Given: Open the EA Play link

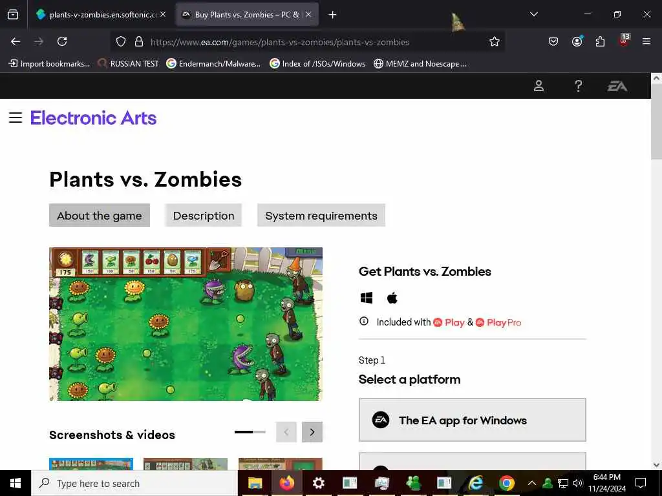Looking at the screenshot, I should pos(449,323).
